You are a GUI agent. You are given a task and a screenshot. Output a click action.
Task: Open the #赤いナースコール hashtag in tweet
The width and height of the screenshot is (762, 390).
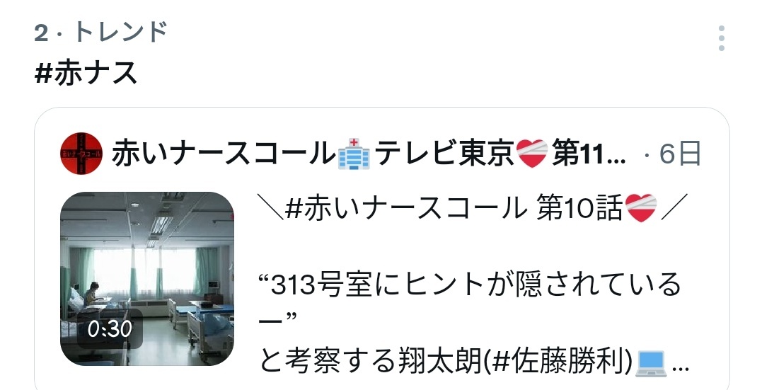click(x=406, y=208)
